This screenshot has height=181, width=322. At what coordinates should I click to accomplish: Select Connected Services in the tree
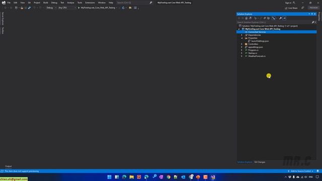[x=257, y=32]
